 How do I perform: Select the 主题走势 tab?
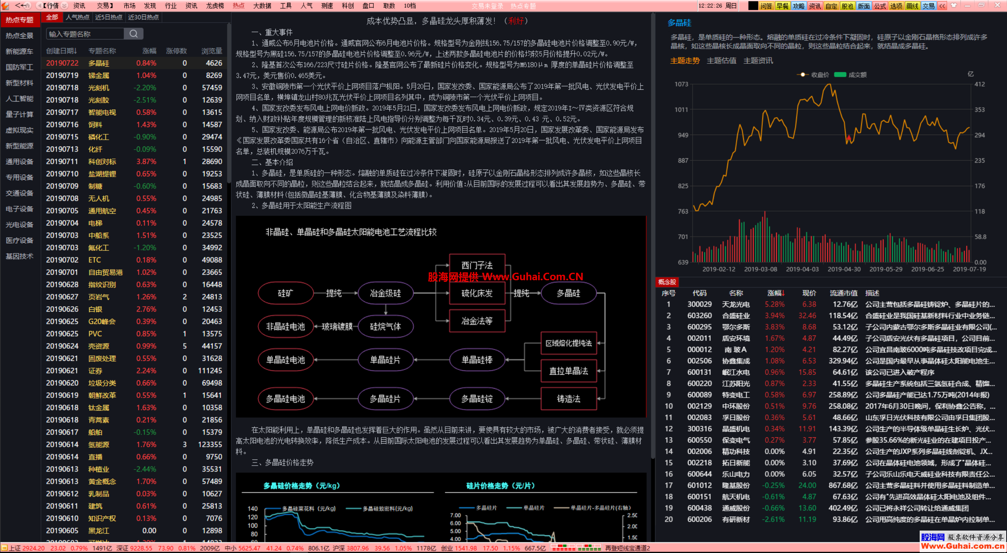coord(685,61)
